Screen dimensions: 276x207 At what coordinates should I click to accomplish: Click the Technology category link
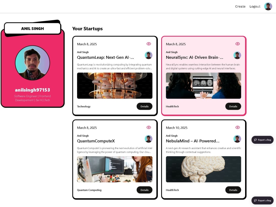(84, 107)
